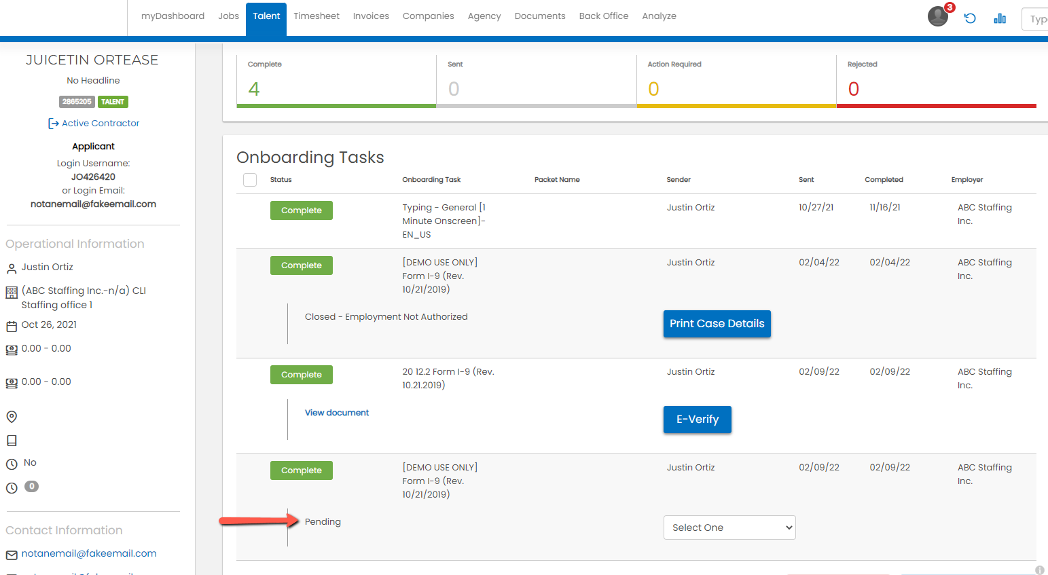Open the user avatar with notification badge
Image resolution: width=1048 pixels, height=575 pixels.
pos(939,16)
